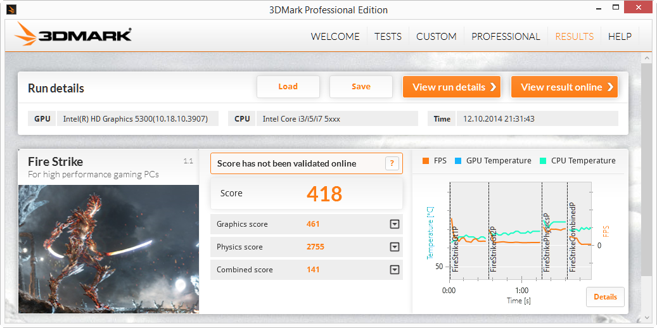Screen dimensions: 657x328
Task: Maximize the 3DMark window
Action: point(616,7)
